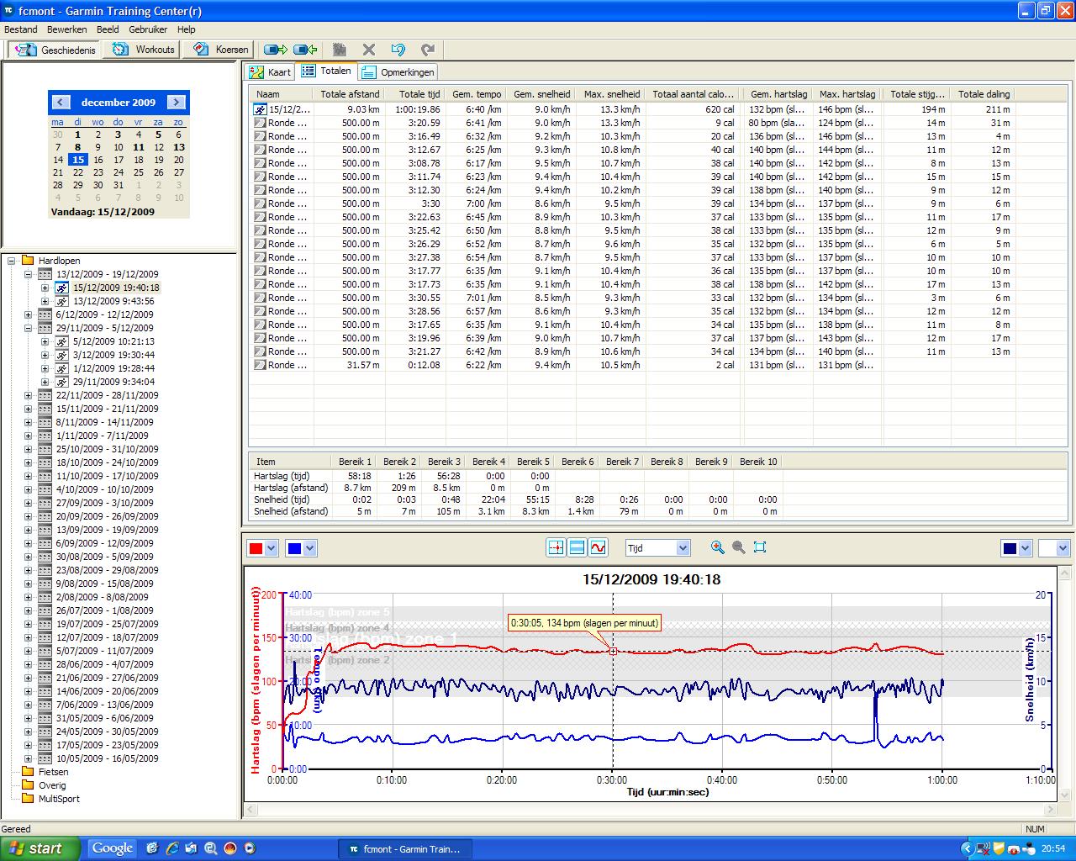The width and height of the screenshot is (1076, 861).
Task: Click the delete X toolbar icon
Action: pos(368,50)
